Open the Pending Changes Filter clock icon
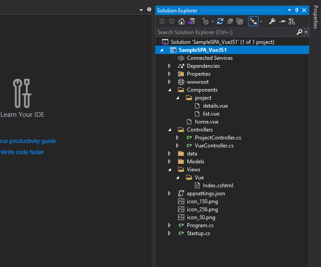321x267 pixels. 205,21
